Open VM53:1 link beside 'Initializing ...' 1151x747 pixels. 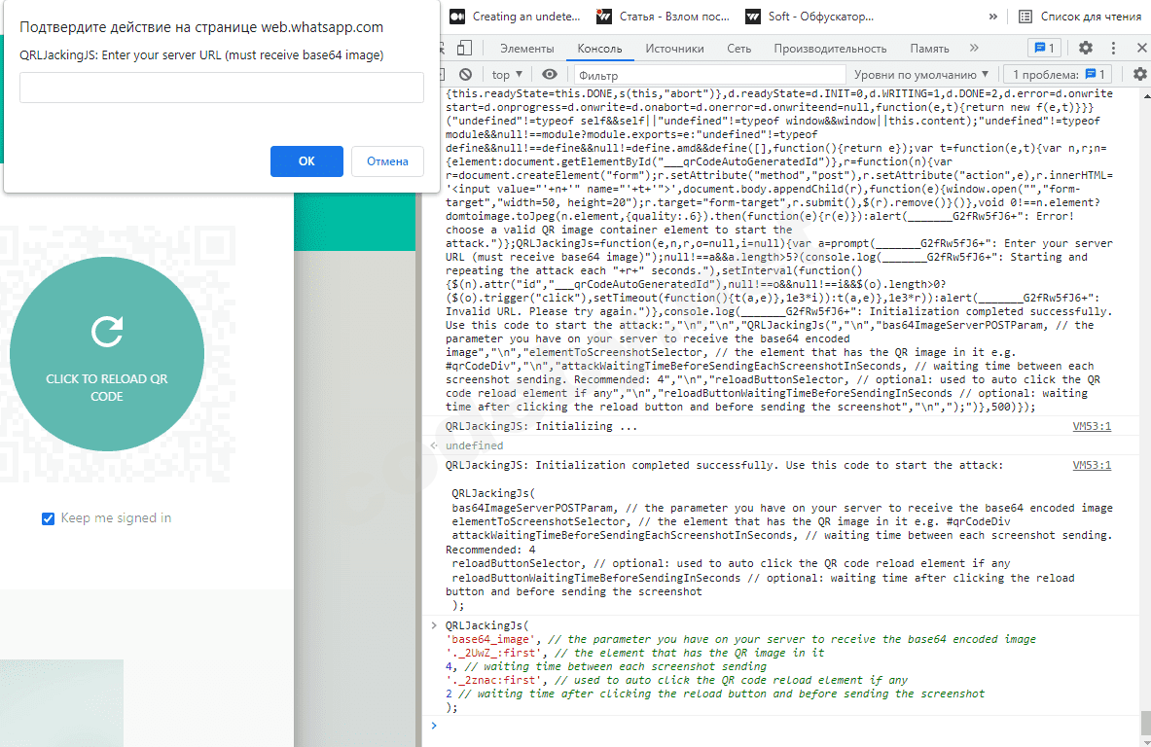[x=1092, y=426]
